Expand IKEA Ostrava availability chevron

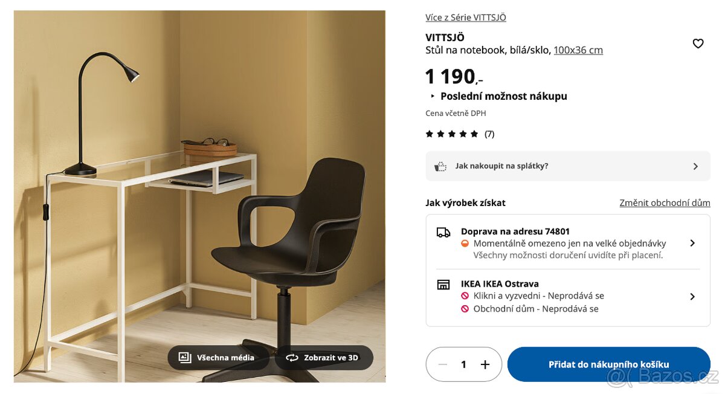(692, 297)
